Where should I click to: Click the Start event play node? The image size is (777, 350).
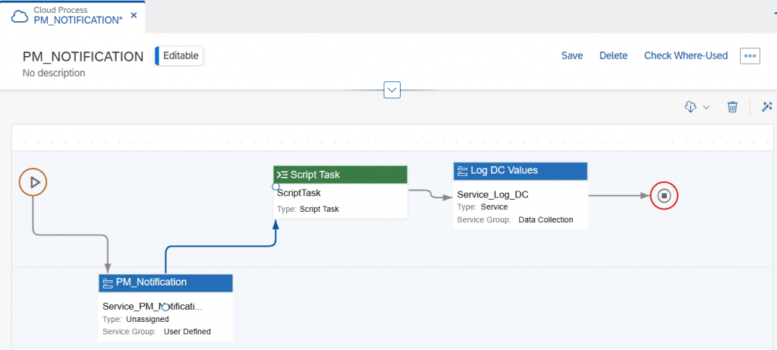pos(33,182)
